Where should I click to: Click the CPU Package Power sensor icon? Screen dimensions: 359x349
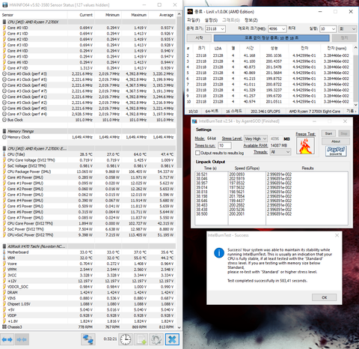click(x=4, y=172)
